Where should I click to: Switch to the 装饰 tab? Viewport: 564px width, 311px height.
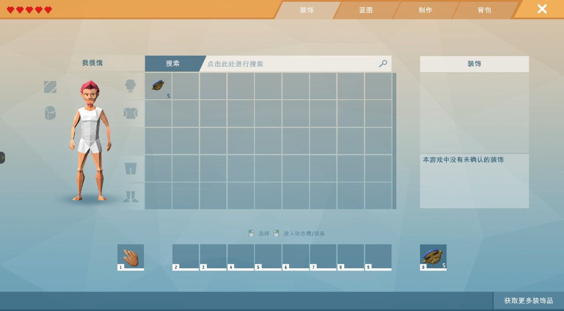[x=306, y=10]
